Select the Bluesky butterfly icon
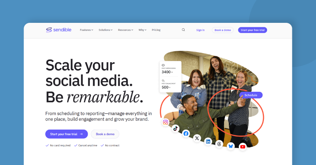The height and width of the screenshot is (165, 316). 231,146
